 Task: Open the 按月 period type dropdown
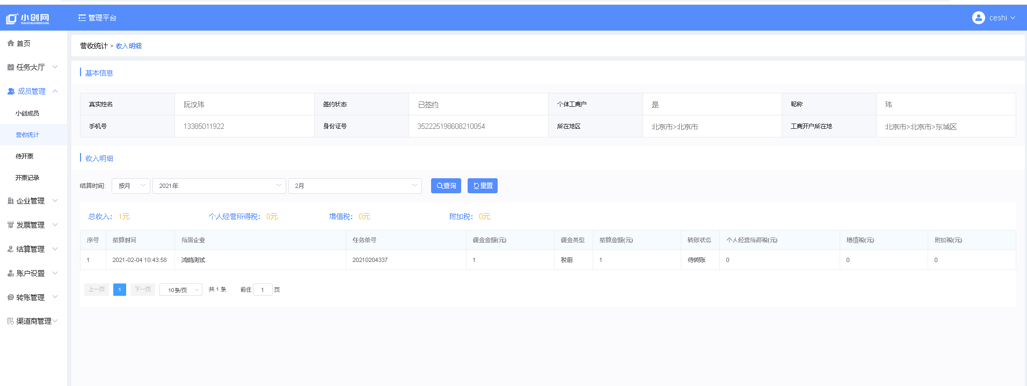click(131, 186)
